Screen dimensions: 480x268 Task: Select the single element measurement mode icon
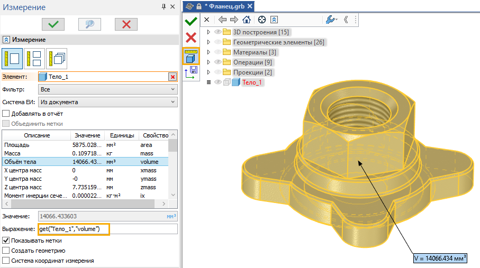click(12, 59)
